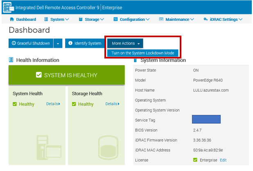Click the Edit license link
Viewport: 253px width, 171px height.
click(x=223, y=160)
